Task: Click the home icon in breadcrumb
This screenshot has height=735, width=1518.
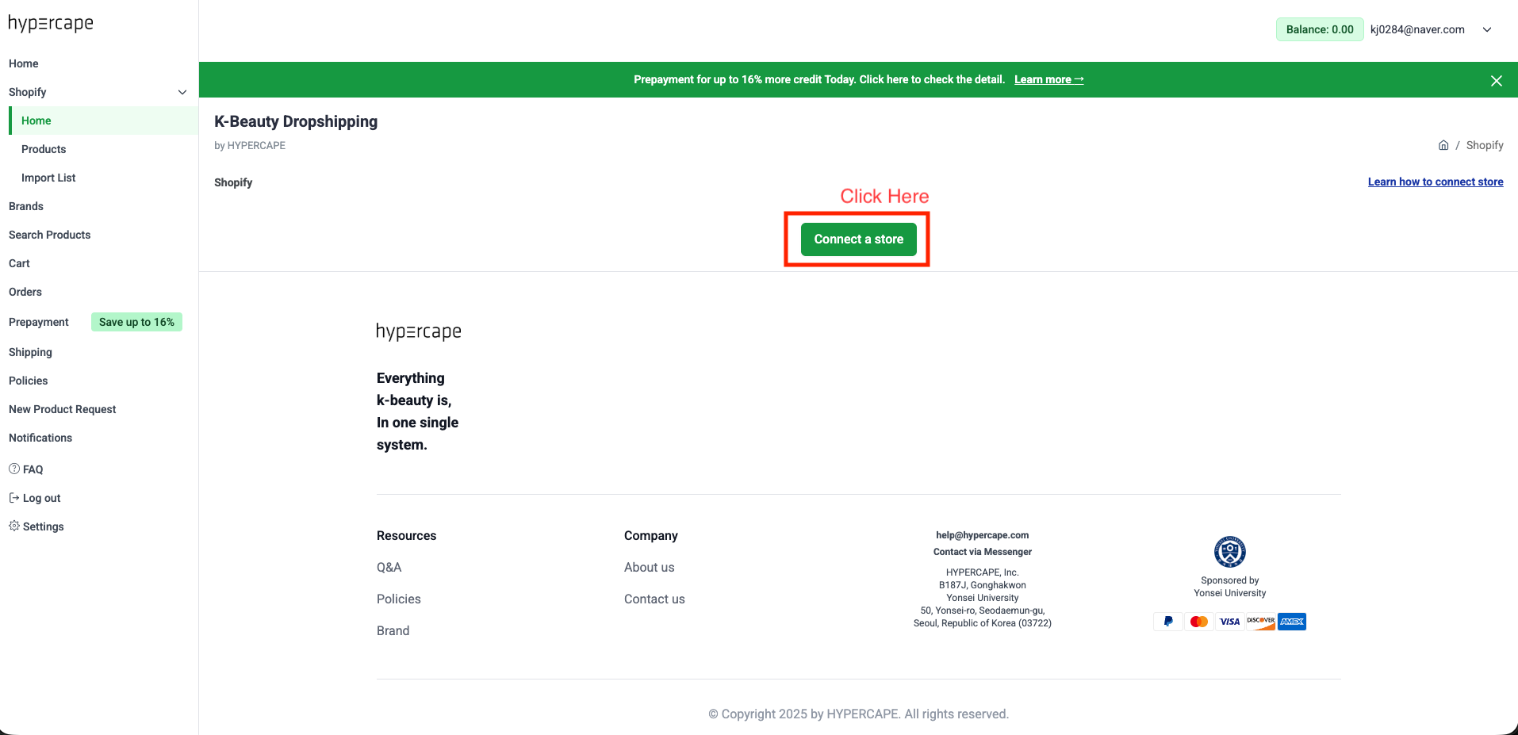Action: point(1443,145)
